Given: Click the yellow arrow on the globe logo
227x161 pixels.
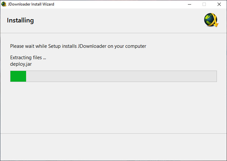Looking at the screenshot, I should [x=215, y=23].
